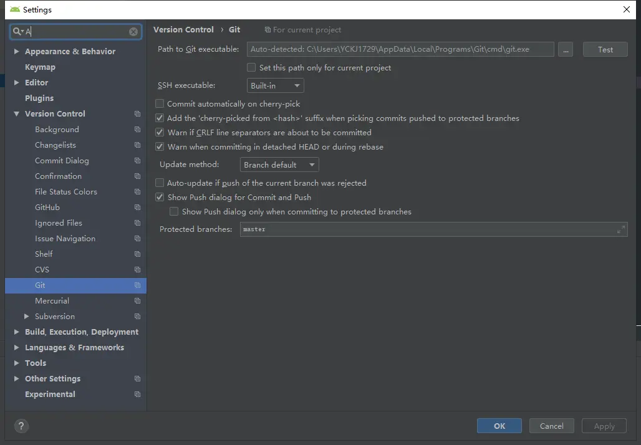Expand Build, Execution, Deployment section
641x445 pixels.
pos(16,332)
